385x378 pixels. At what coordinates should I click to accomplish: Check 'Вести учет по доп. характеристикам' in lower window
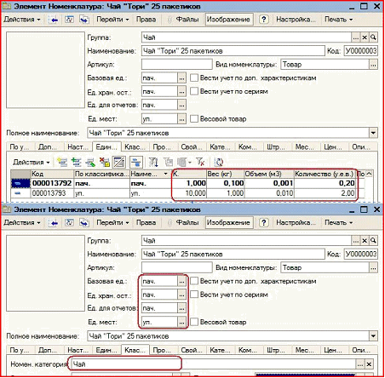click(x=194, y=281)
